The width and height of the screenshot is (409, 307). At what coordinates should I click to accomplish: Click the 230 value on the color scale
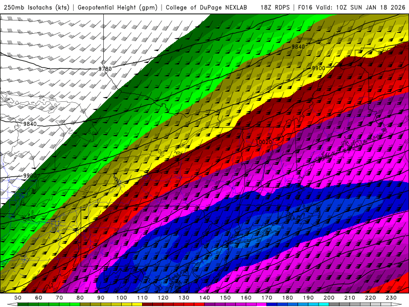[x=391, y=298]
